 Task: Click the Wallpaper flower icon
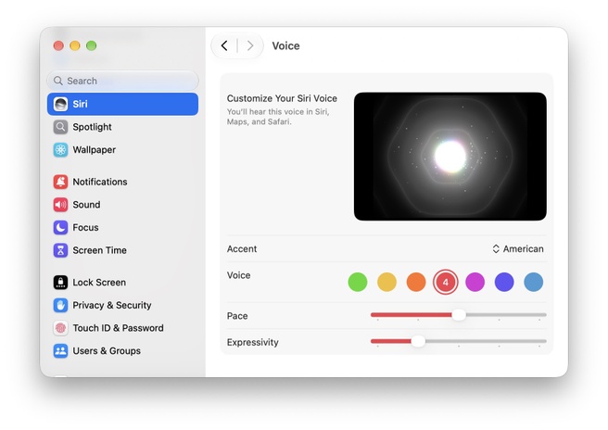point(60,150)
